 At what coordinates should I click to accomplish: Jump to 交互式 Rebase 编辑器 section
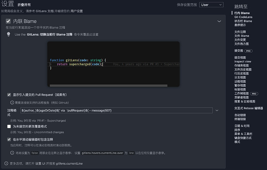(248, 108)
